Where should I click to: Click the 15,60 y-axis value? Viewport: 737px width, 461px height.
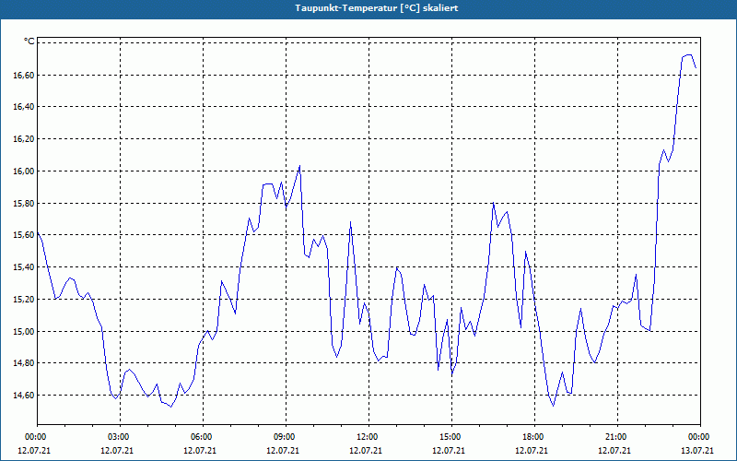point(24,235)
